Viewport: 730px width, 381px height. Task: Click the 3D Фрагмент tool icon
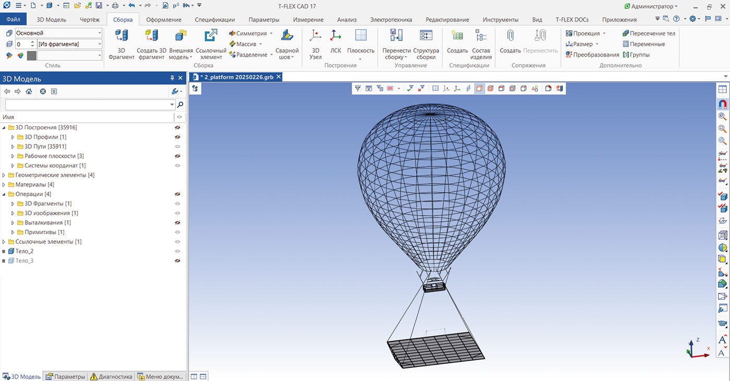click(121, 36)
